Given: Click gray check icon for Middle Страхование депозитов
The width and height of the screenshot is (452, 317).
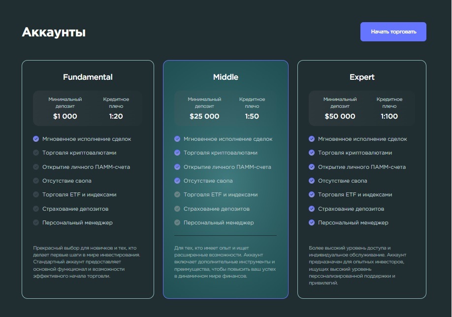Looking at the screenshot, I should tap(177, 209).
